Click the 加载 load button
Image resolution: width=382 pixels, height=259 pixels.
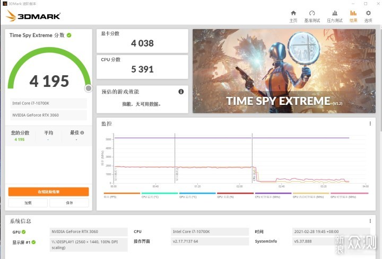point(28,202)
